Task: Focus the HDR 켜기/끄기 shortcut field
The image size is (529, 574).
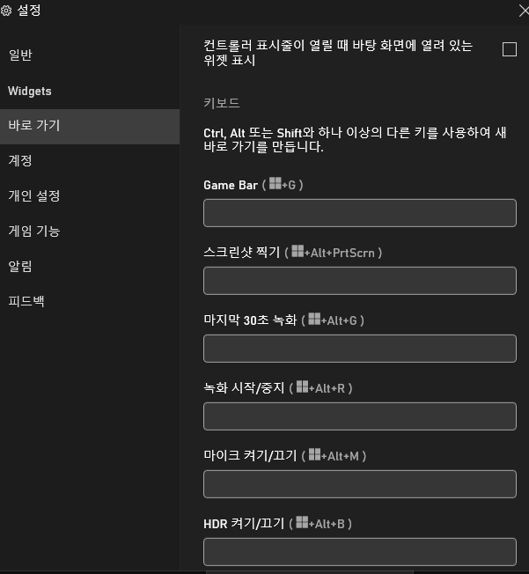Action: (x=359, y=552)
